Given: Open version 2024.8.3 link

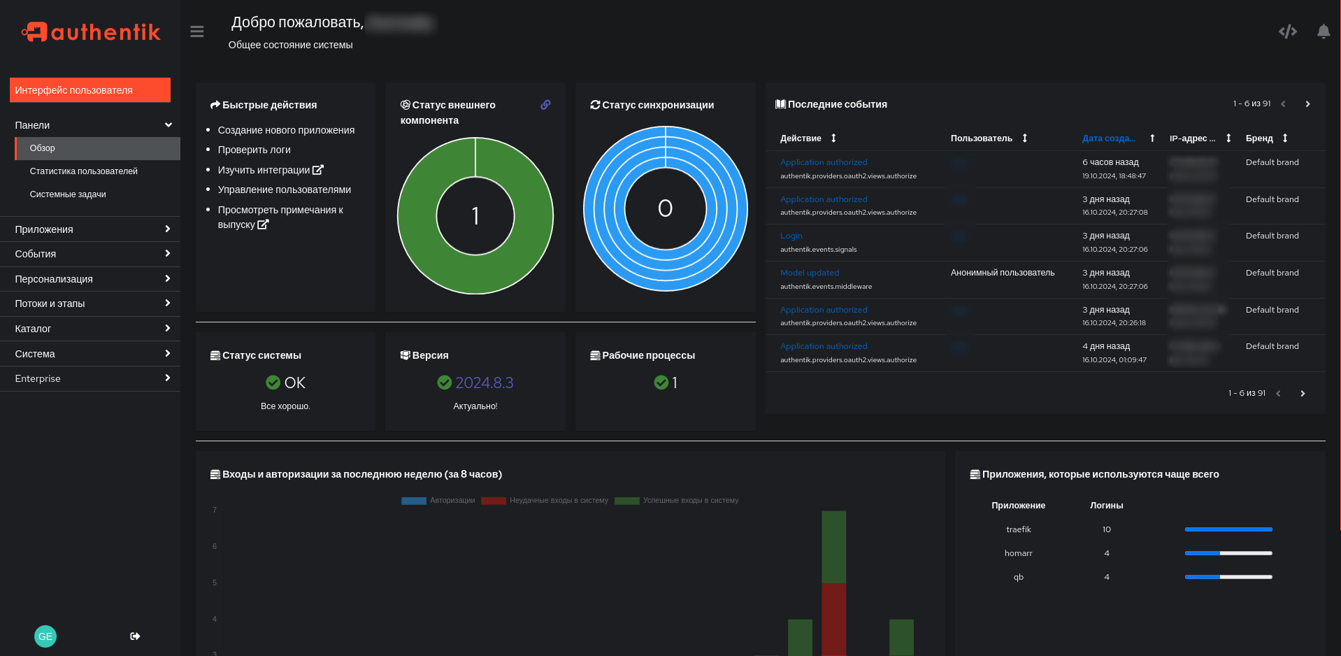Looking at the screenshot, I should point(485,383).
